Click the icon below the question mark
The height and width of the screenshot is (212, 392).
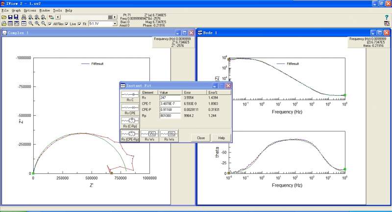pos(387,23)
